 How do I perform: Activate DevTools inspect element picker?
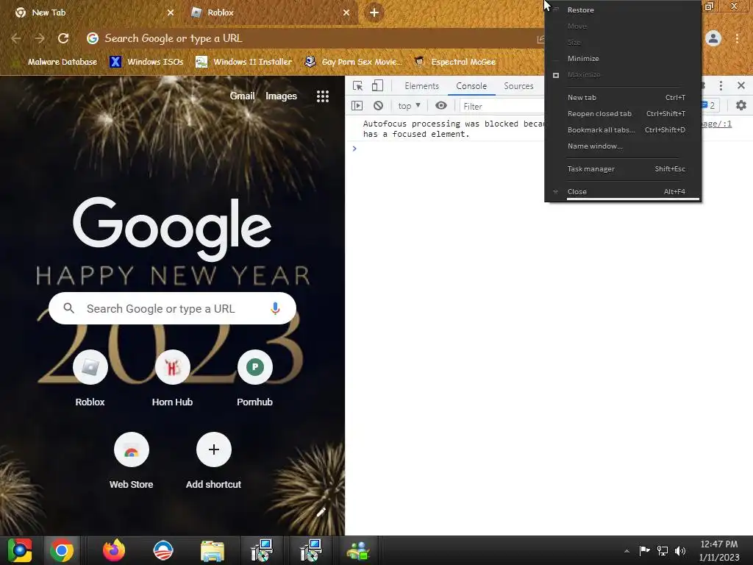click(x=358, y=86)
